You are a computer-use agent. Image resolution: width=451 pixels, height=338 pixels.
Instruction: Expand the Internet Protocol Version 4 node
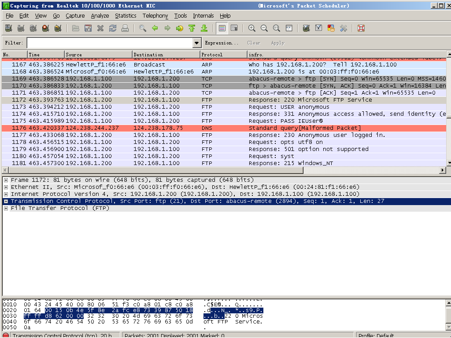tap(6, 194)
